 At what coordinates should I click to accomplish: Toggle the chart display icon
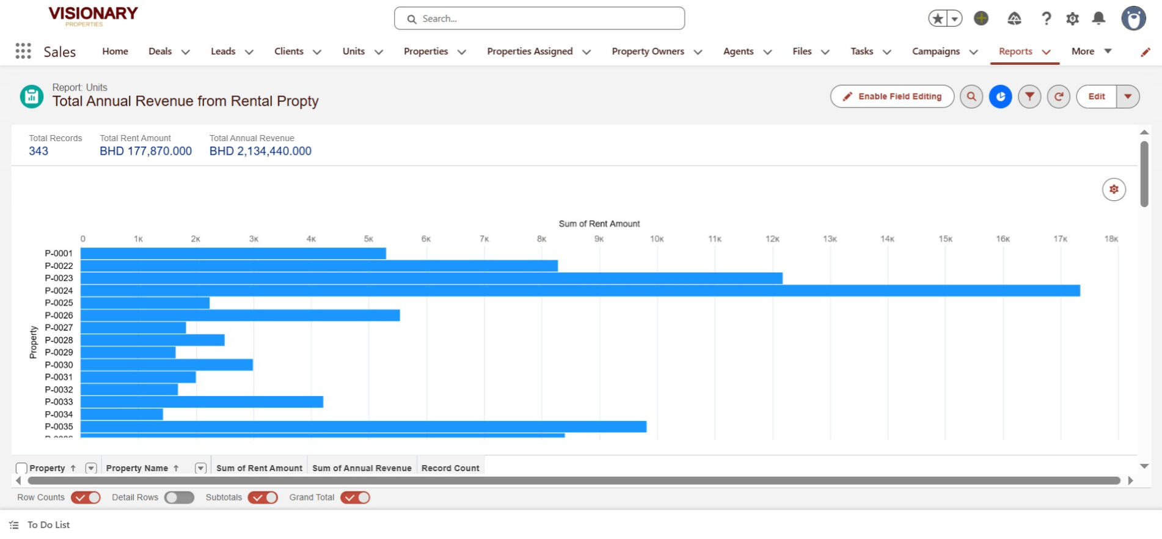(1000, 97)
